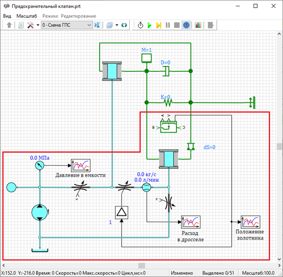Click the pressure gauge showing 0.0 МПа
Viewport: 283px width, 277px height.
coord(39,166)
